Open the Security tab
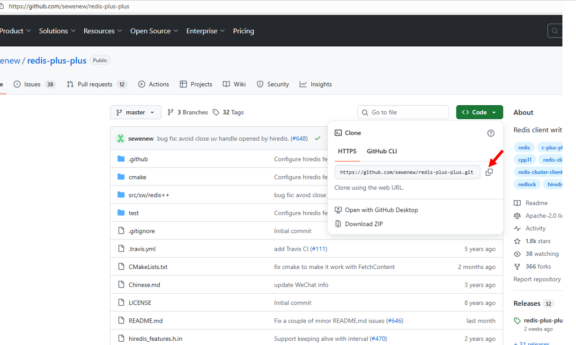Image resolution: width=576 pixels, height=345 pixels. [273, 84]
